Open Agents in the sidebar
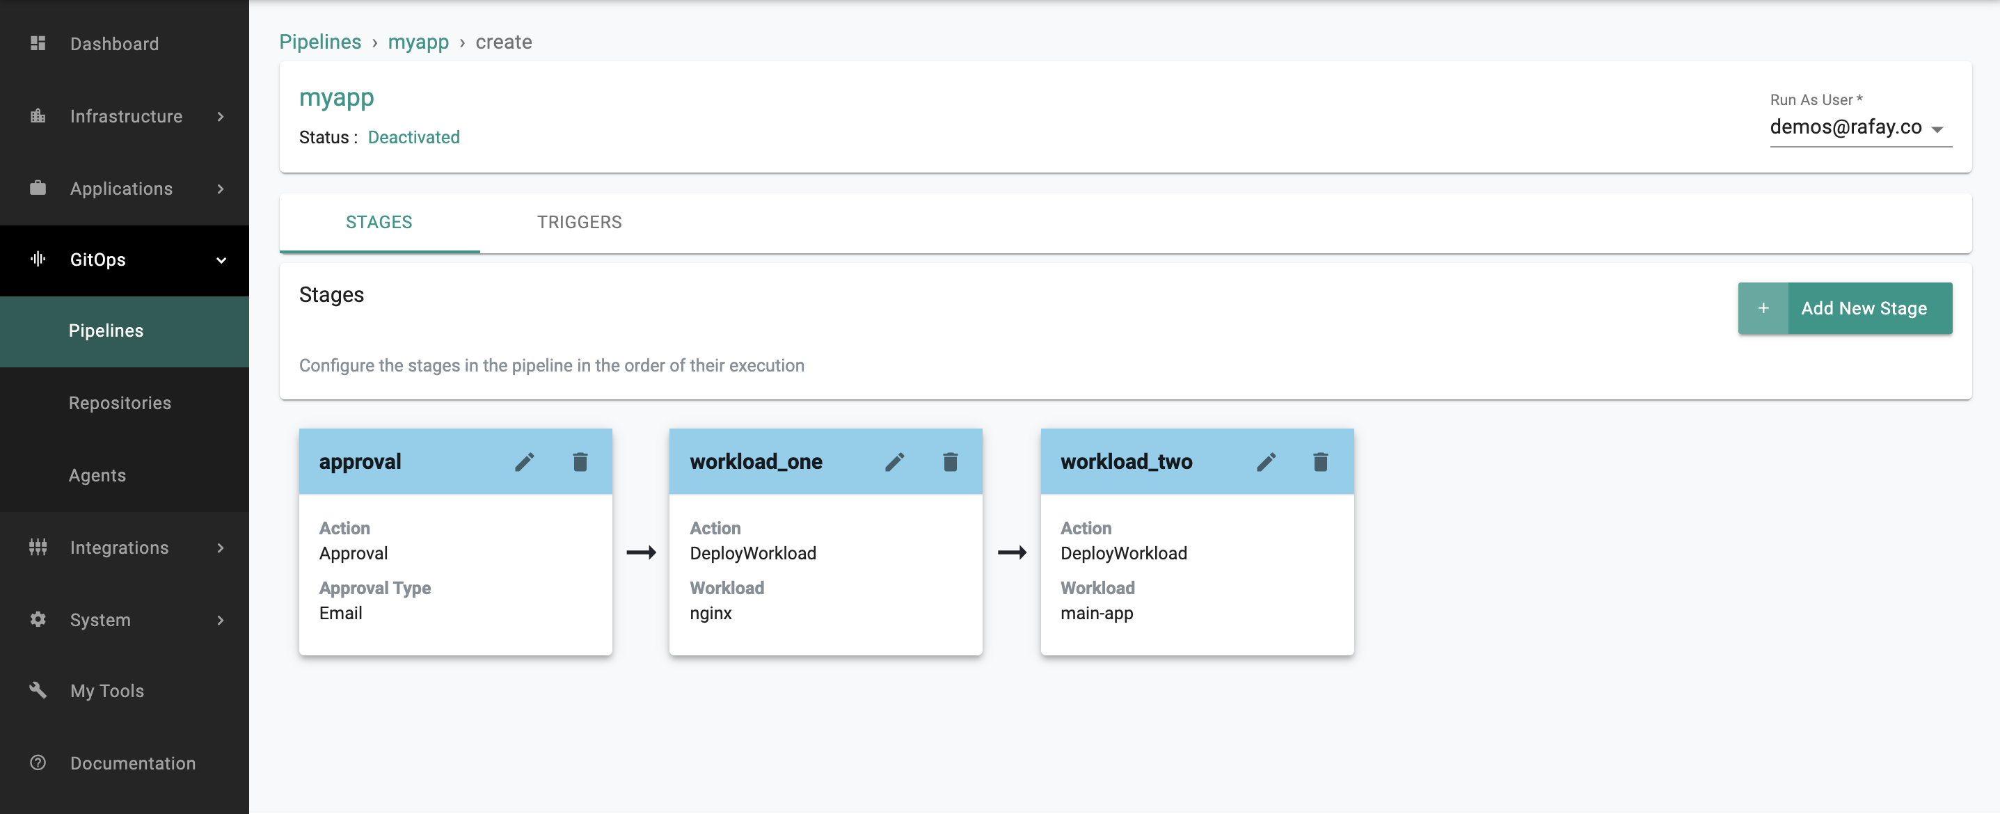The width and height of the screenshot is (2000, 814). coord(125,476)
